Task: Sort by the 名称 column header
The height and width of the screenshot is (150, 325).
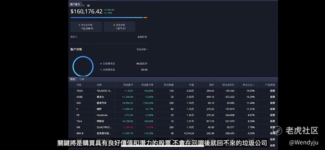Action: (x=99, y=85)
